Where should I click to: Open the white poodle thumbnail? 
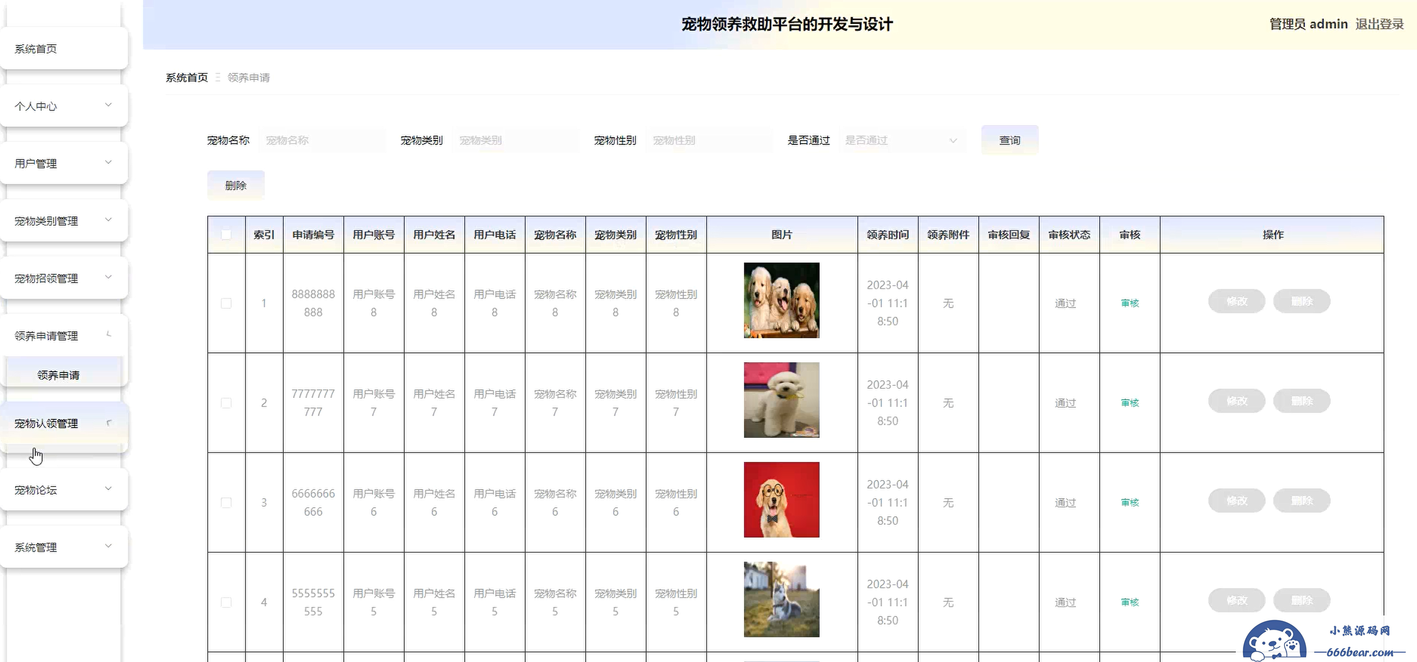[782, 400]
